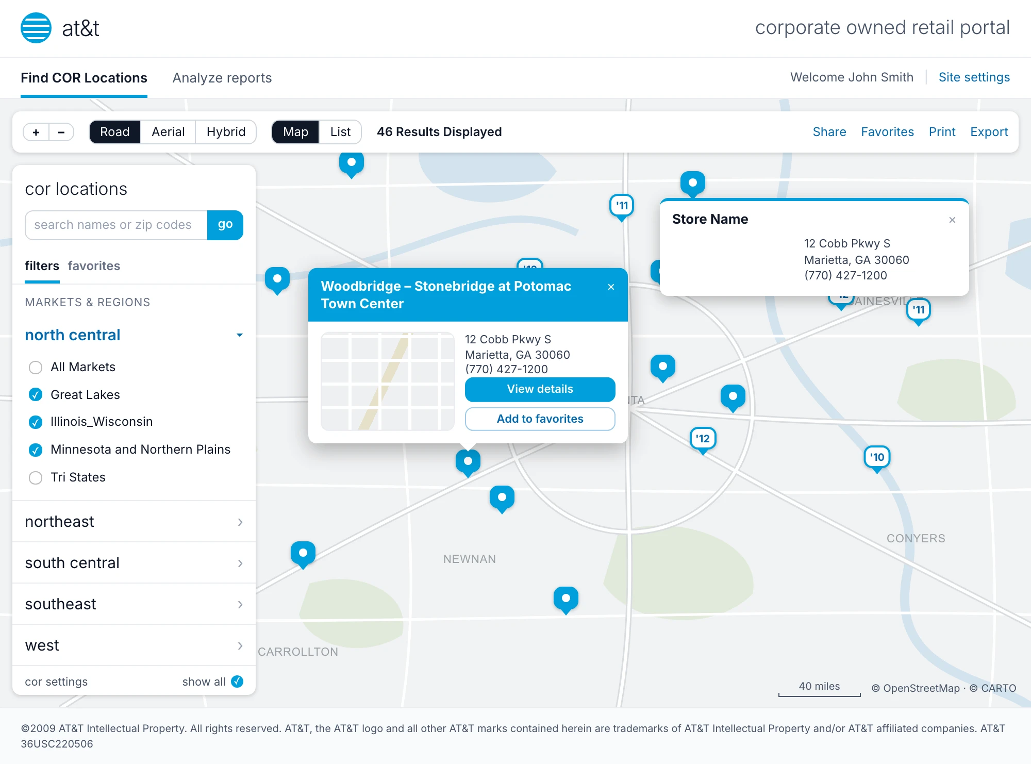Click the store map thumbnail in popup
Screen dimensions: 1031x764
click(388, 381)
